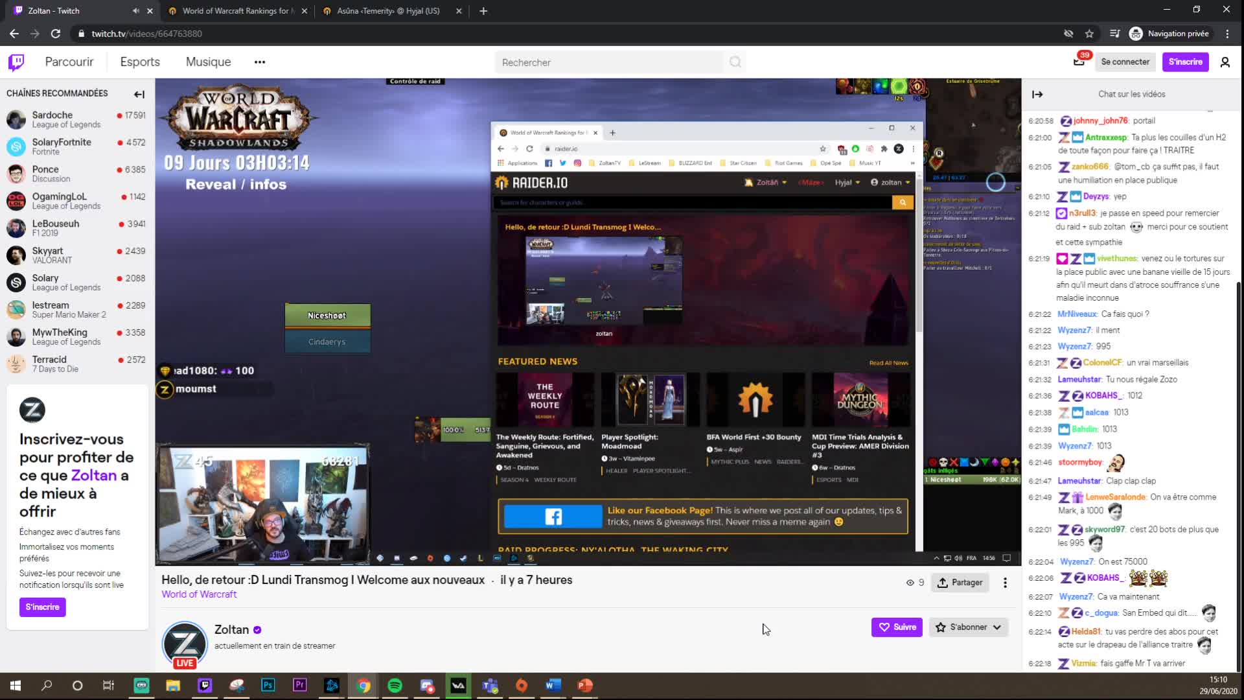Switch to the Asûna Temerity tab
Viewport: 1244px width, 700px height.
(387, 11)
